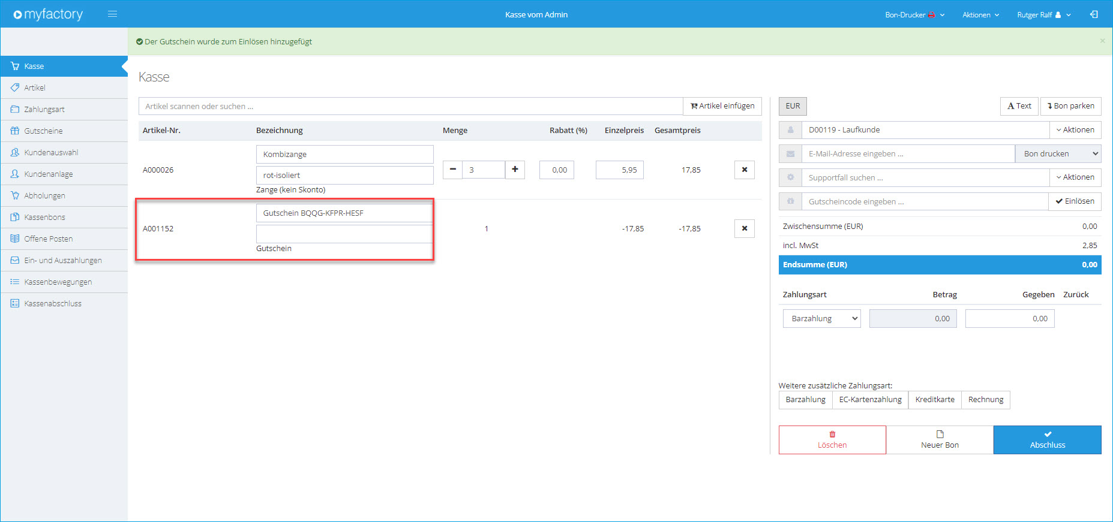Click the Kassenbewegungen list icon
Image resolution: width=1113 pixels, height=522 pixels.
15,282
